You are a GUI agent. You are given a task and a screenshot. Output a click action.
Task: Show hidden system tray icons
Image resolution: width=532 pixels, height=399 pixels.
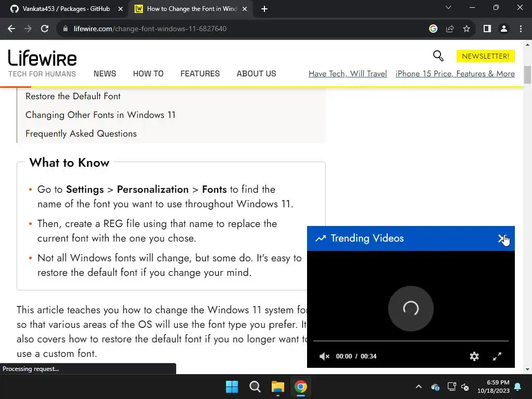[x=419, y=387]
